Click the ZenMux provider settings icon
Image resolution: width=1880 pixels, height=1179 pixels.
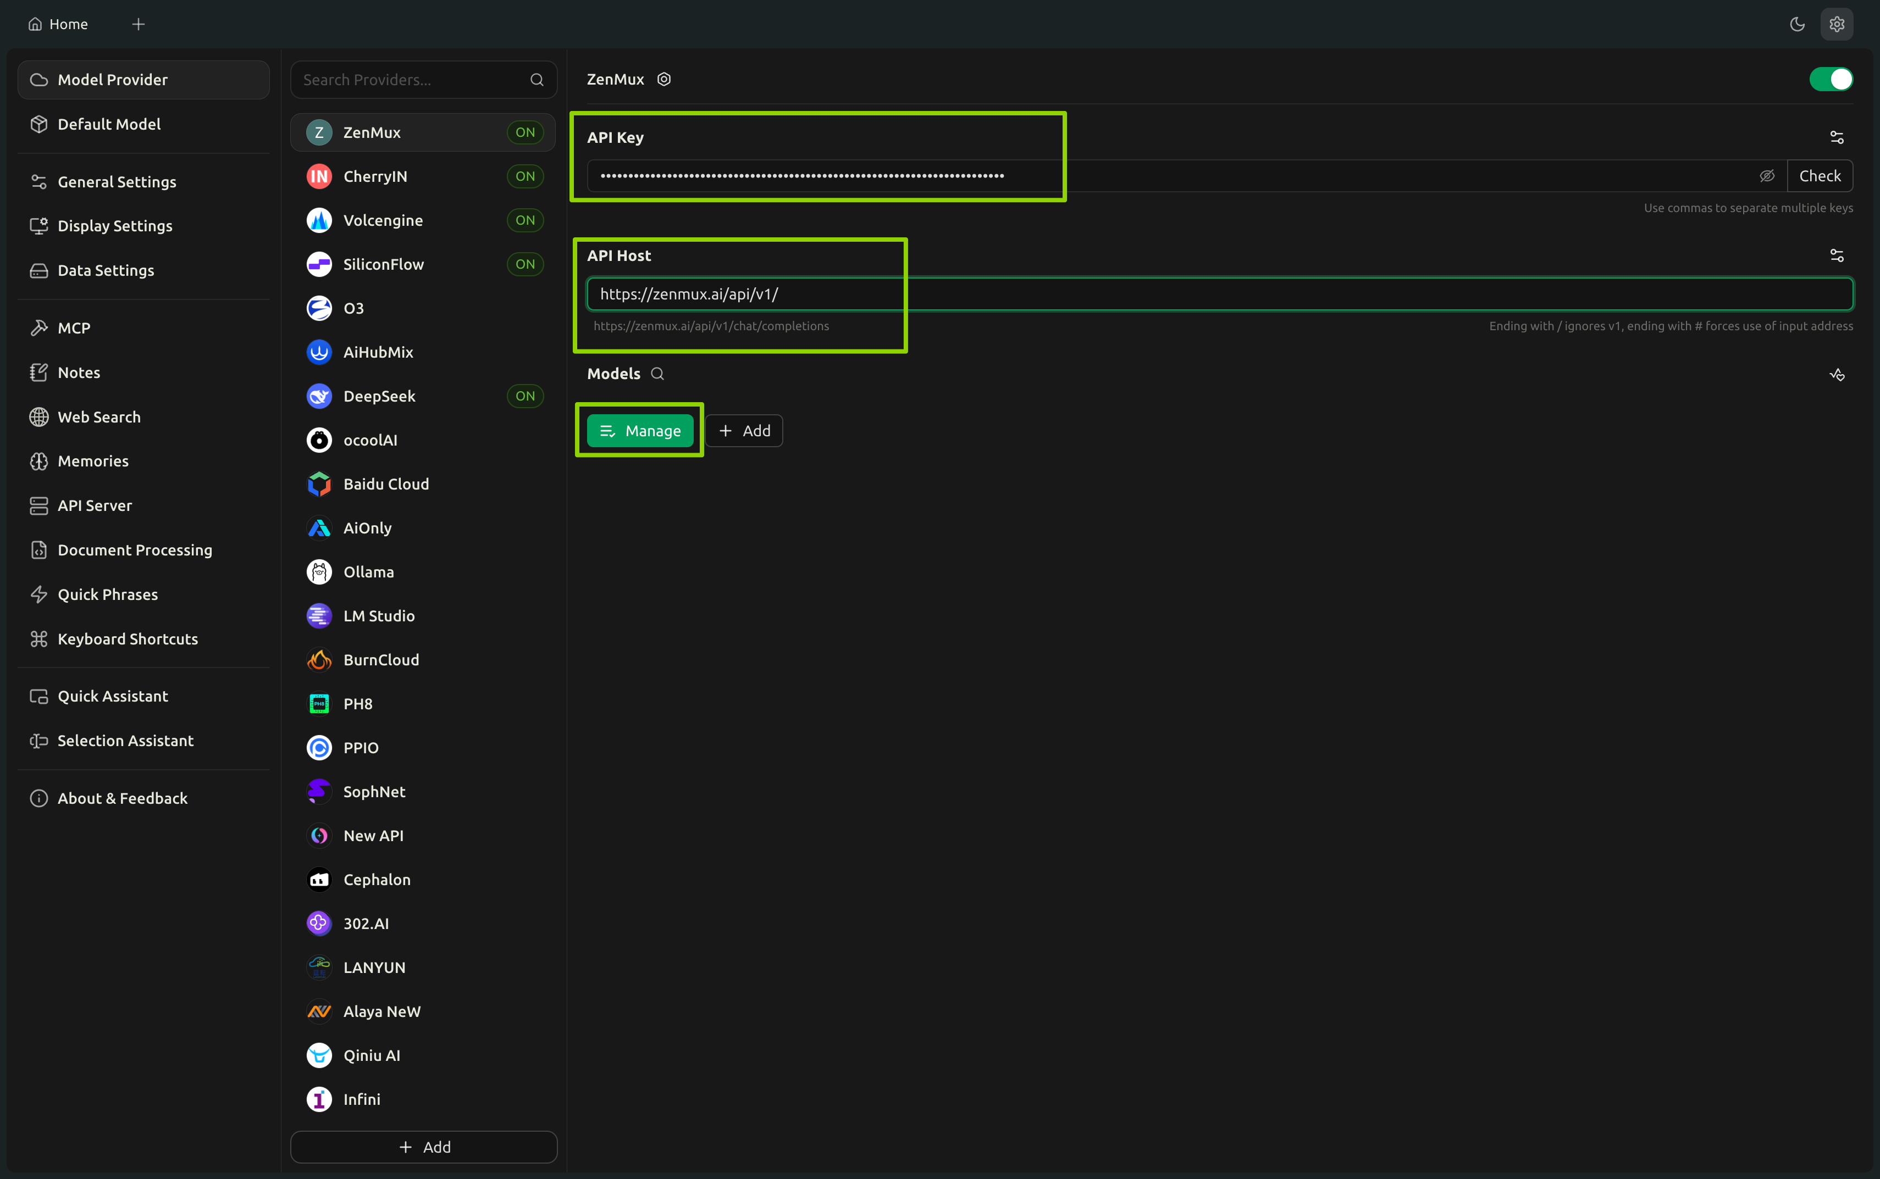(664, 79)
